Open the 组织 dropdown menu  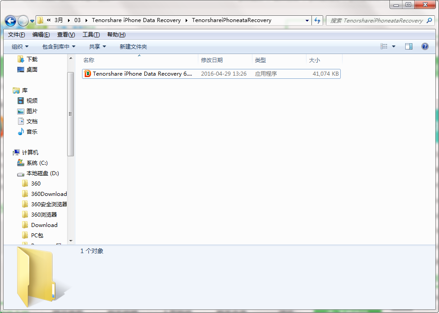coord(20,46)
